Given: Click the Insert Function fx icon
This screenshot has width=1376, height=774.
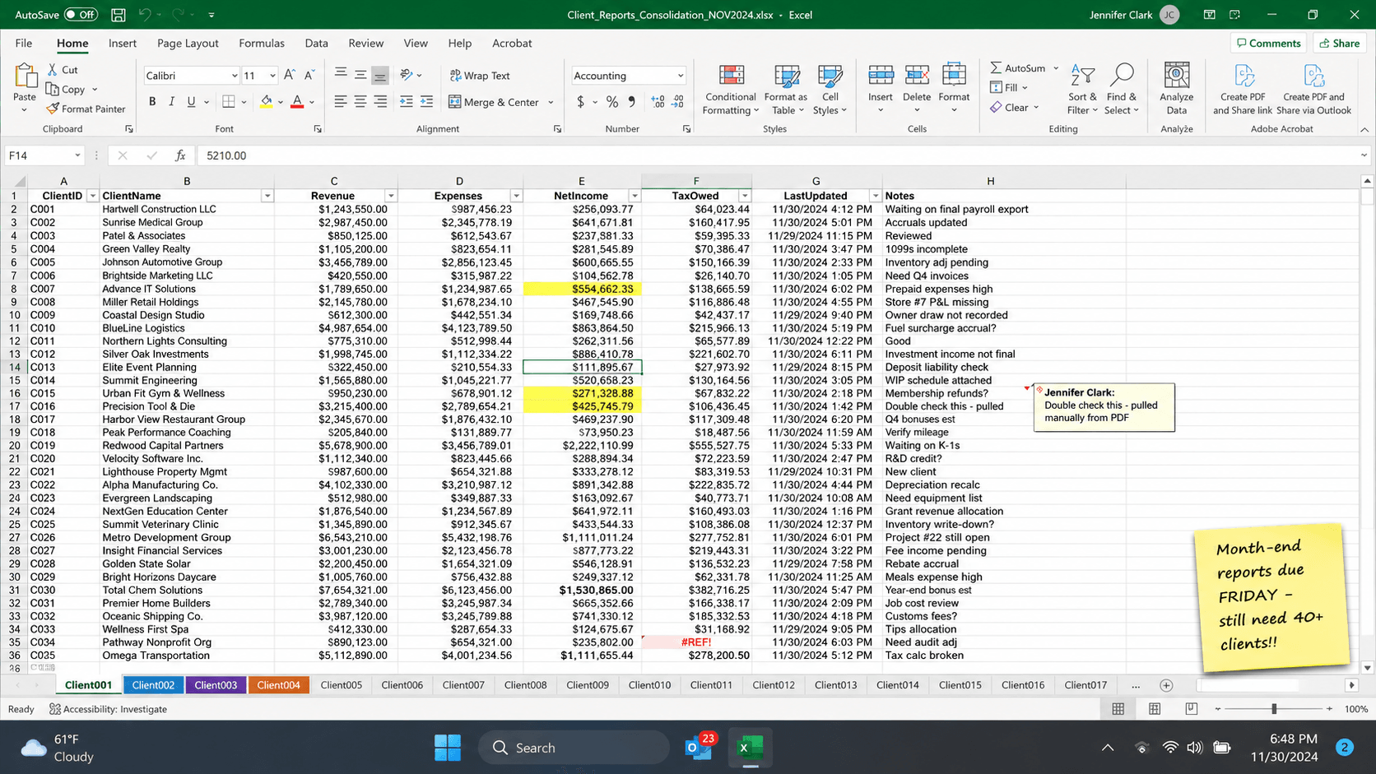Looking at the screenshot, I should click(x=180, y=155).
